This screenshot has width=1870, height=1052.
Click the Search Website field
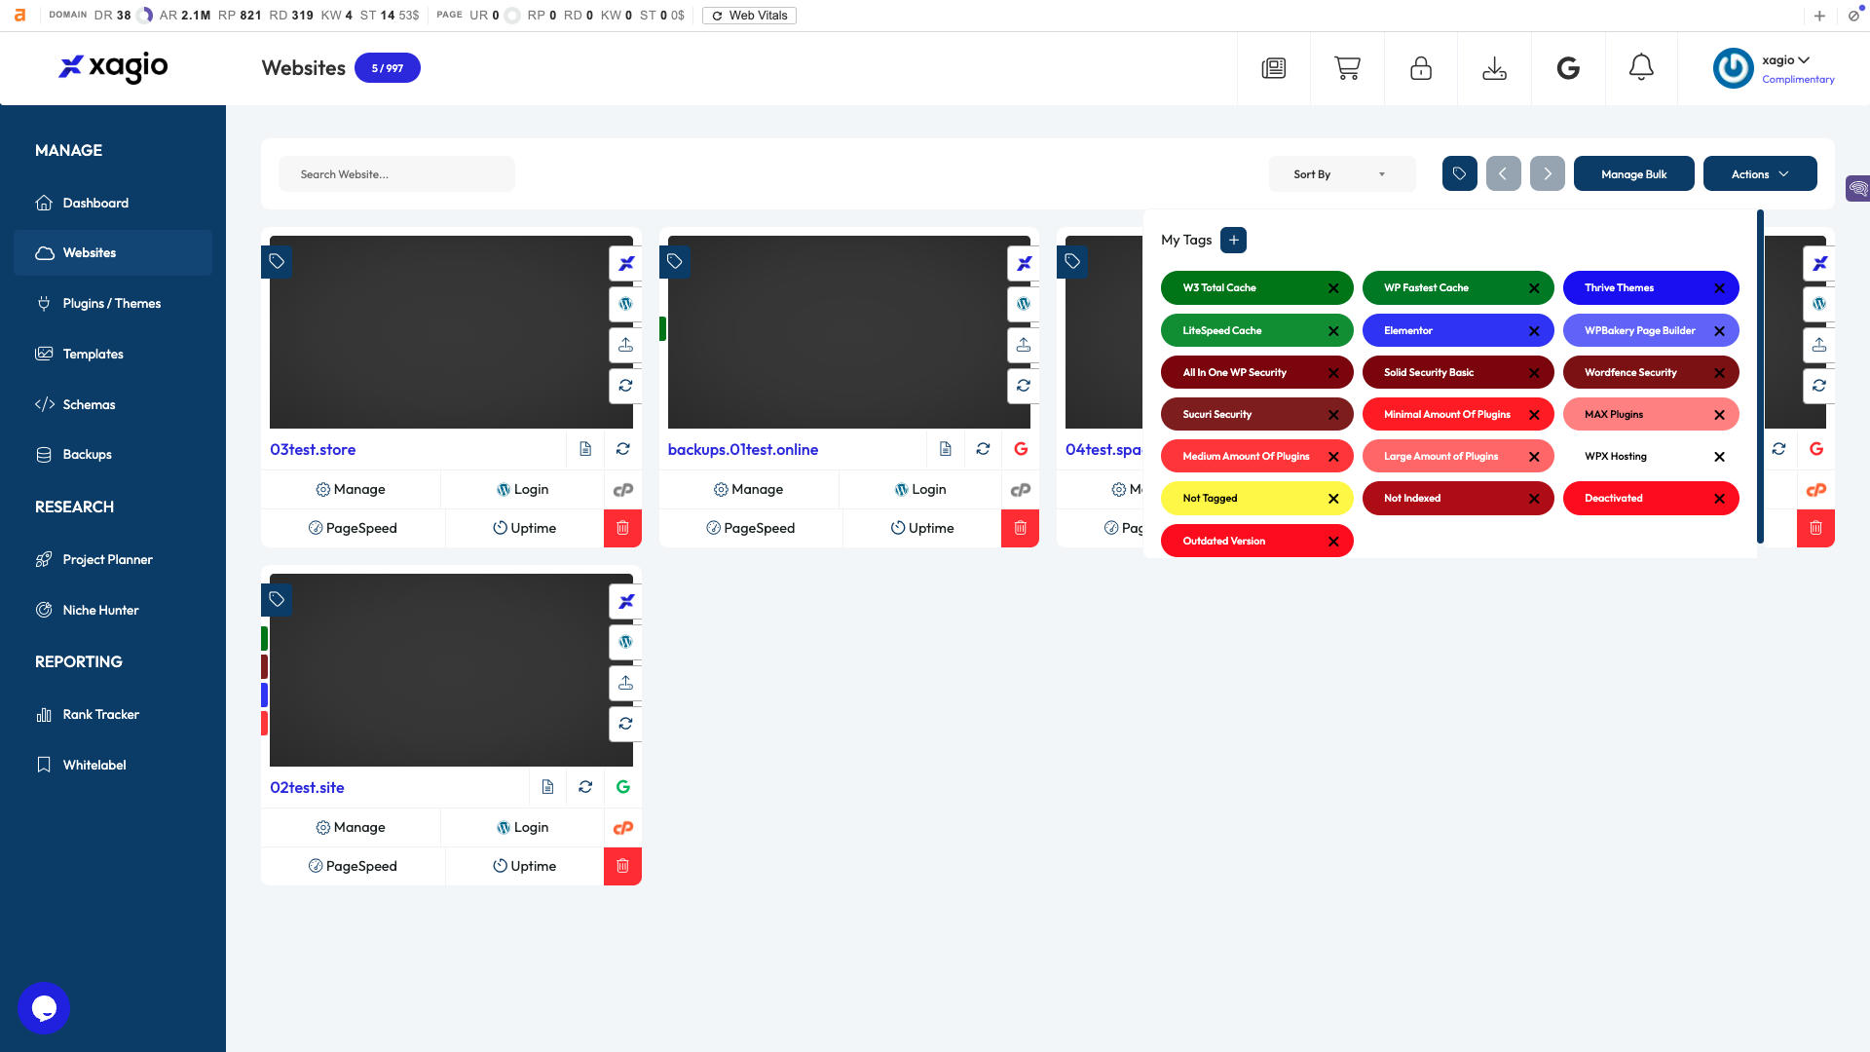click(x=396, y=174)
